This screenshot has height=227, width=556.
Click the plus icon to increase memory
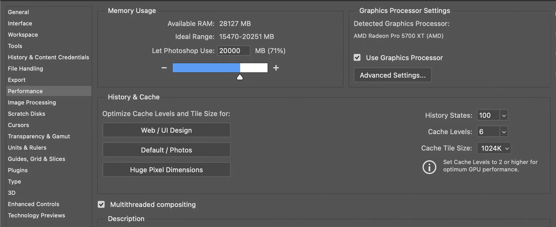(x=276, y=68)
